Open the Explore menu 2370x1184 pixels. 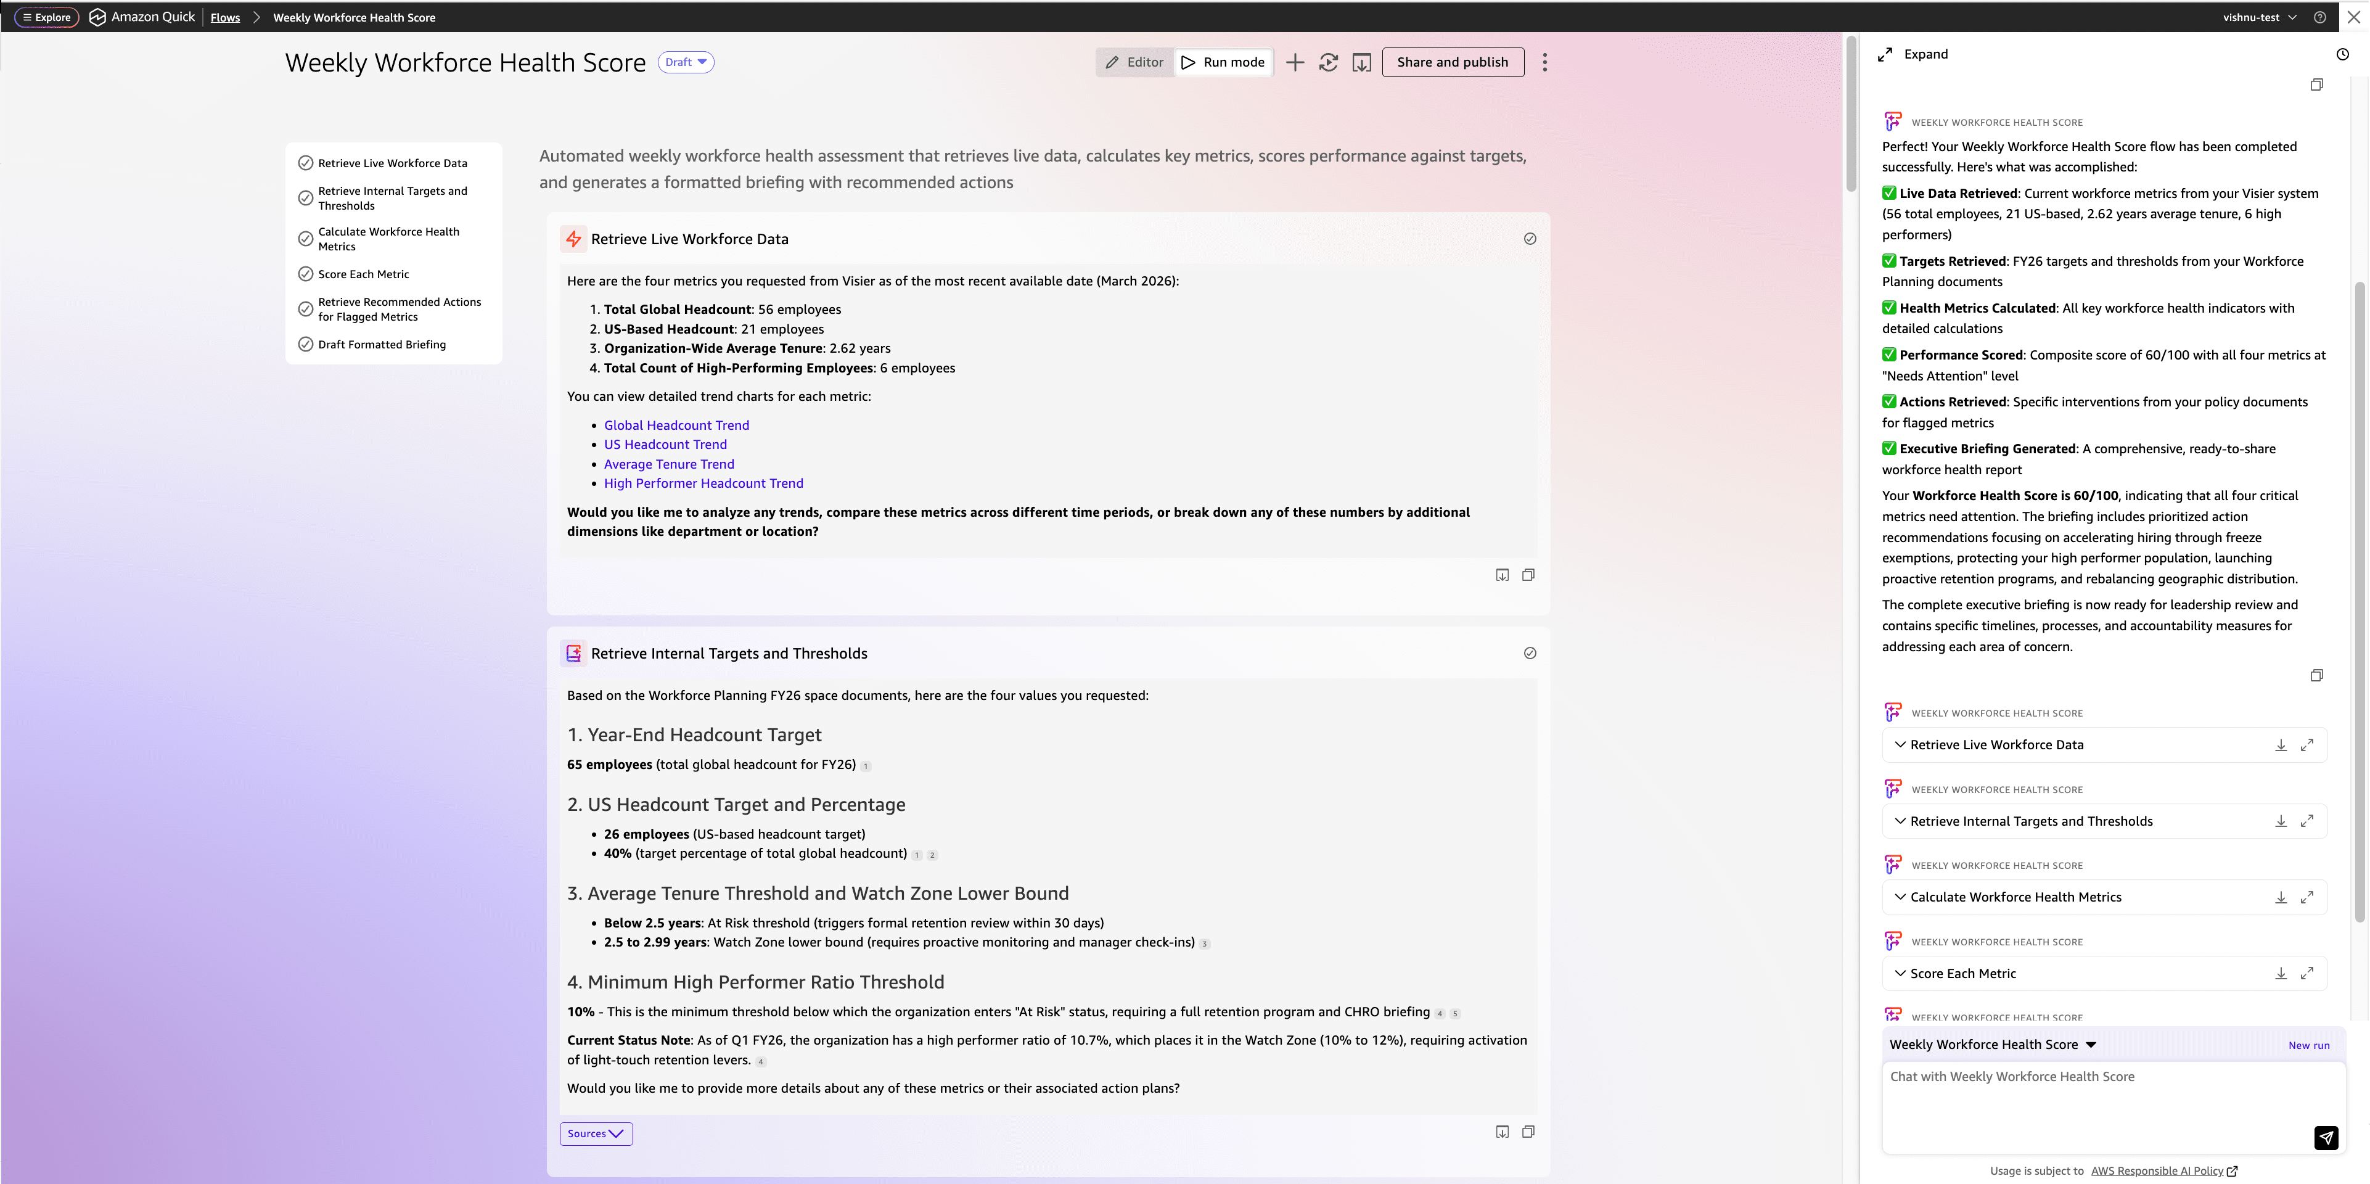47,17
